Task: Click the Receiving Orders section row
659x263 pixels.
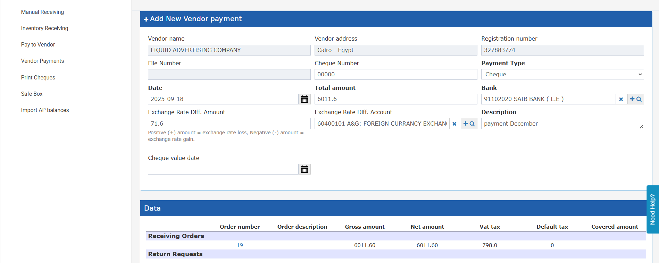Action: 396,236
